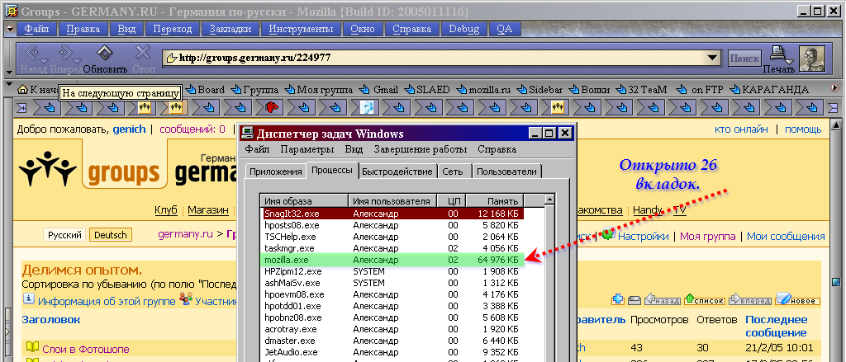Viewport: 846px width, 362px height.
Task: Click the people icon beside Участник
Action: (x=186, y=299)
